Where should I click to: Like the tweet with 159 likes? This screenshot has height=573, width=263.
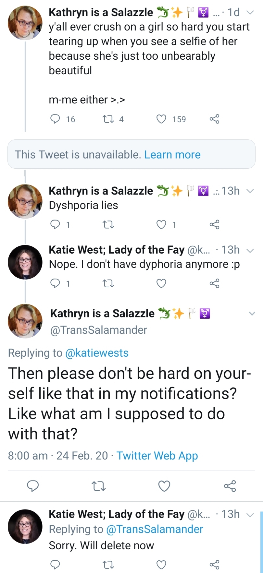point(161,119)
